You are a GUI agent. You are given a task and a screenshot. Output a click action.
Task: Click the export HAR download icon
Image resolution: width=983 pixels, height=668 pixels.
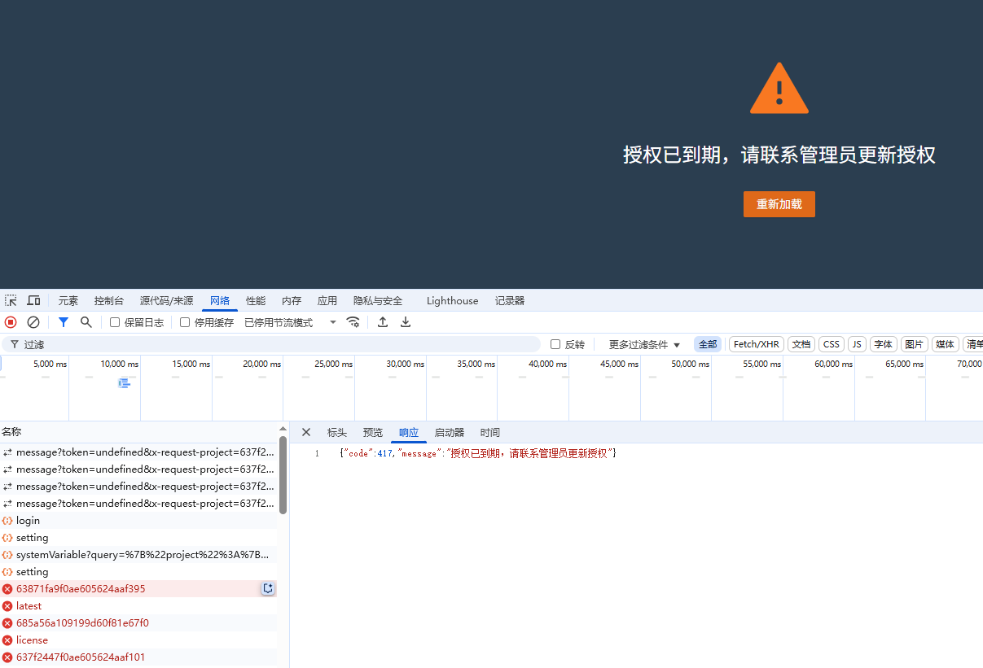pos(406,322)
